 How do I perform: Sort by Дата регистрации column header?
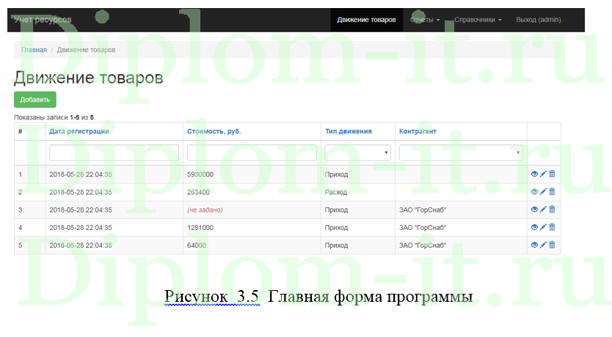[79, 131]
